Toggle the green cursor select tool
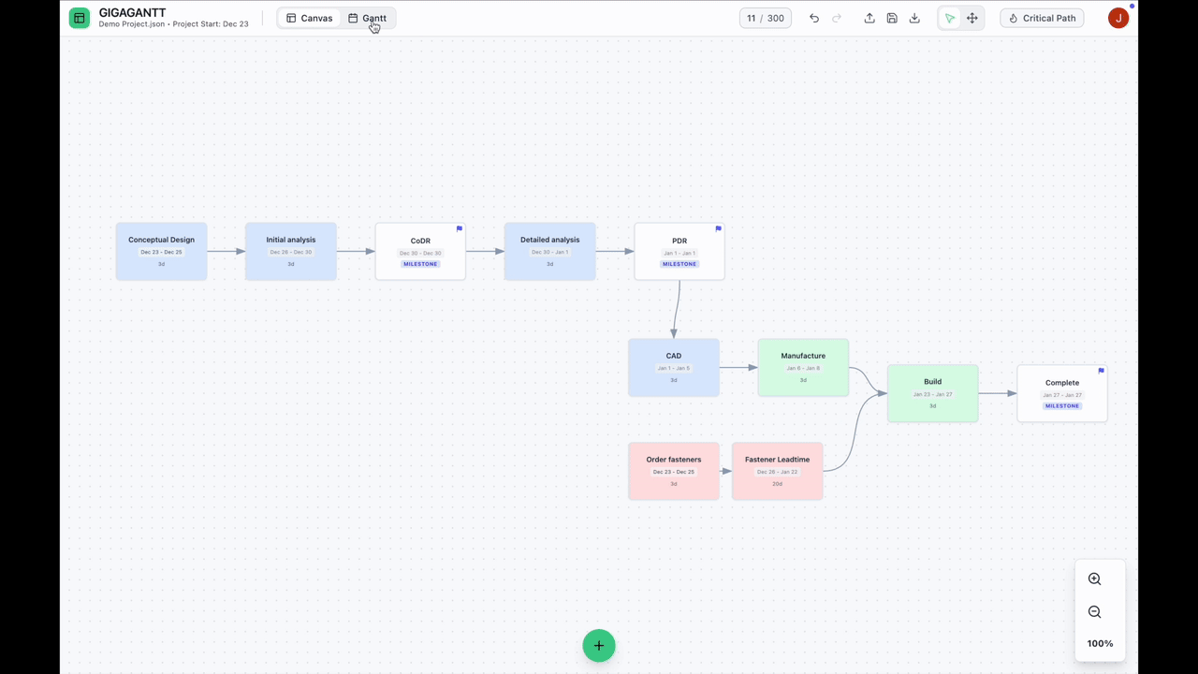This screenshot has height=674, width=1198. coord(950,18)
